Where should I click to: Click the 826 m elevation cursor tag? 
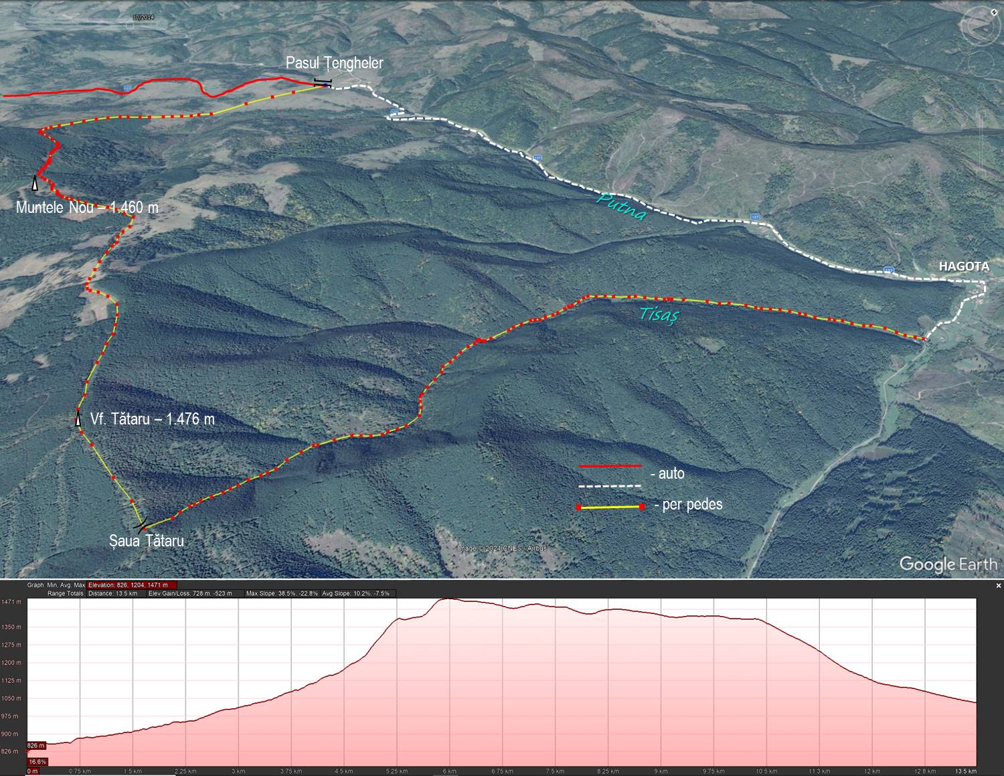coord(36,745)
